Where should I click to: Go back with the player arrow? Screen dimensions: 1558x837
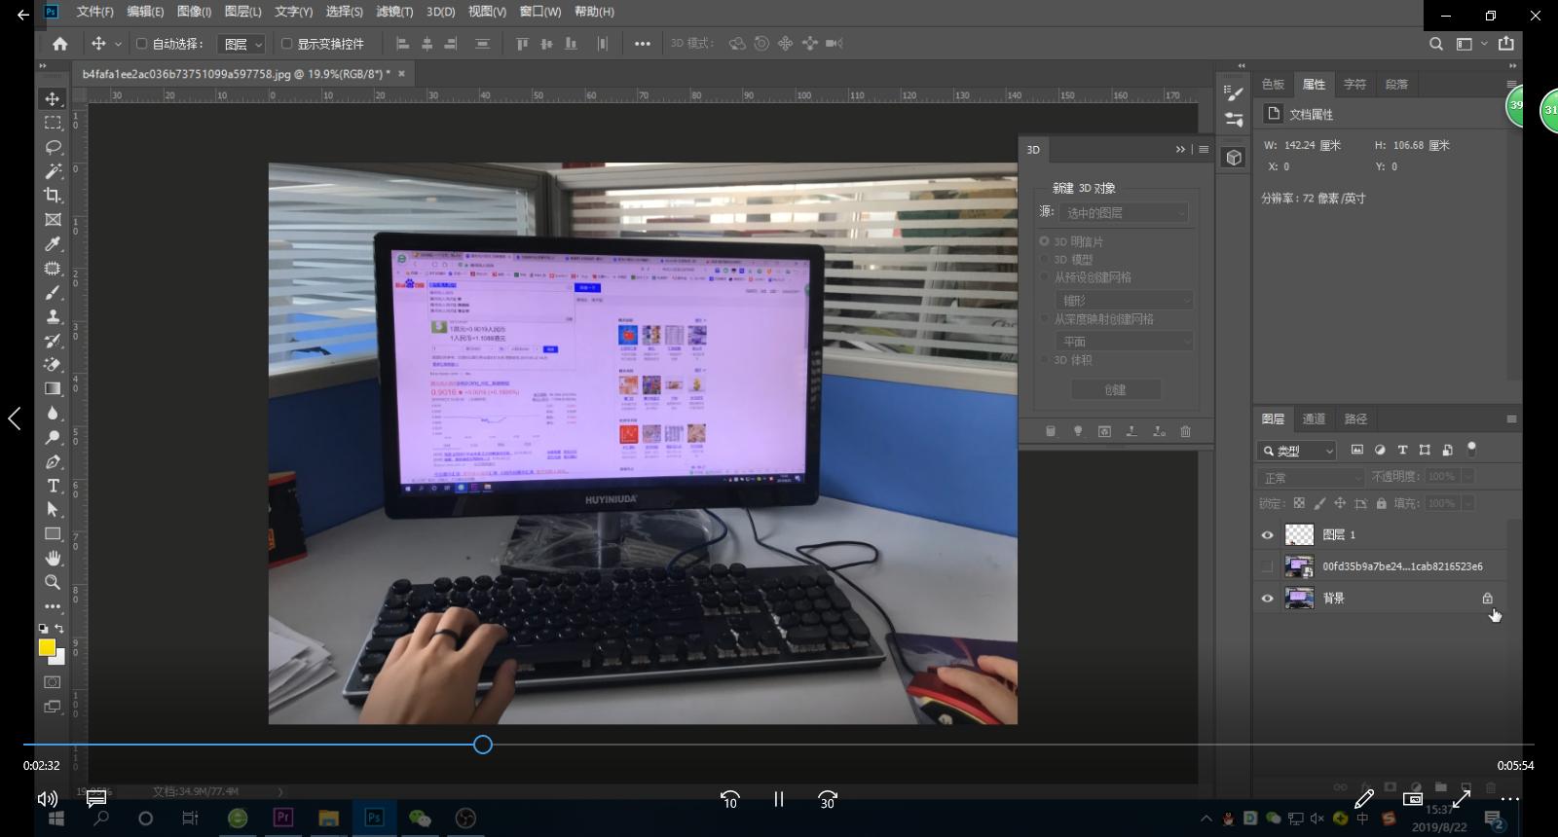(x=23, y=15)
